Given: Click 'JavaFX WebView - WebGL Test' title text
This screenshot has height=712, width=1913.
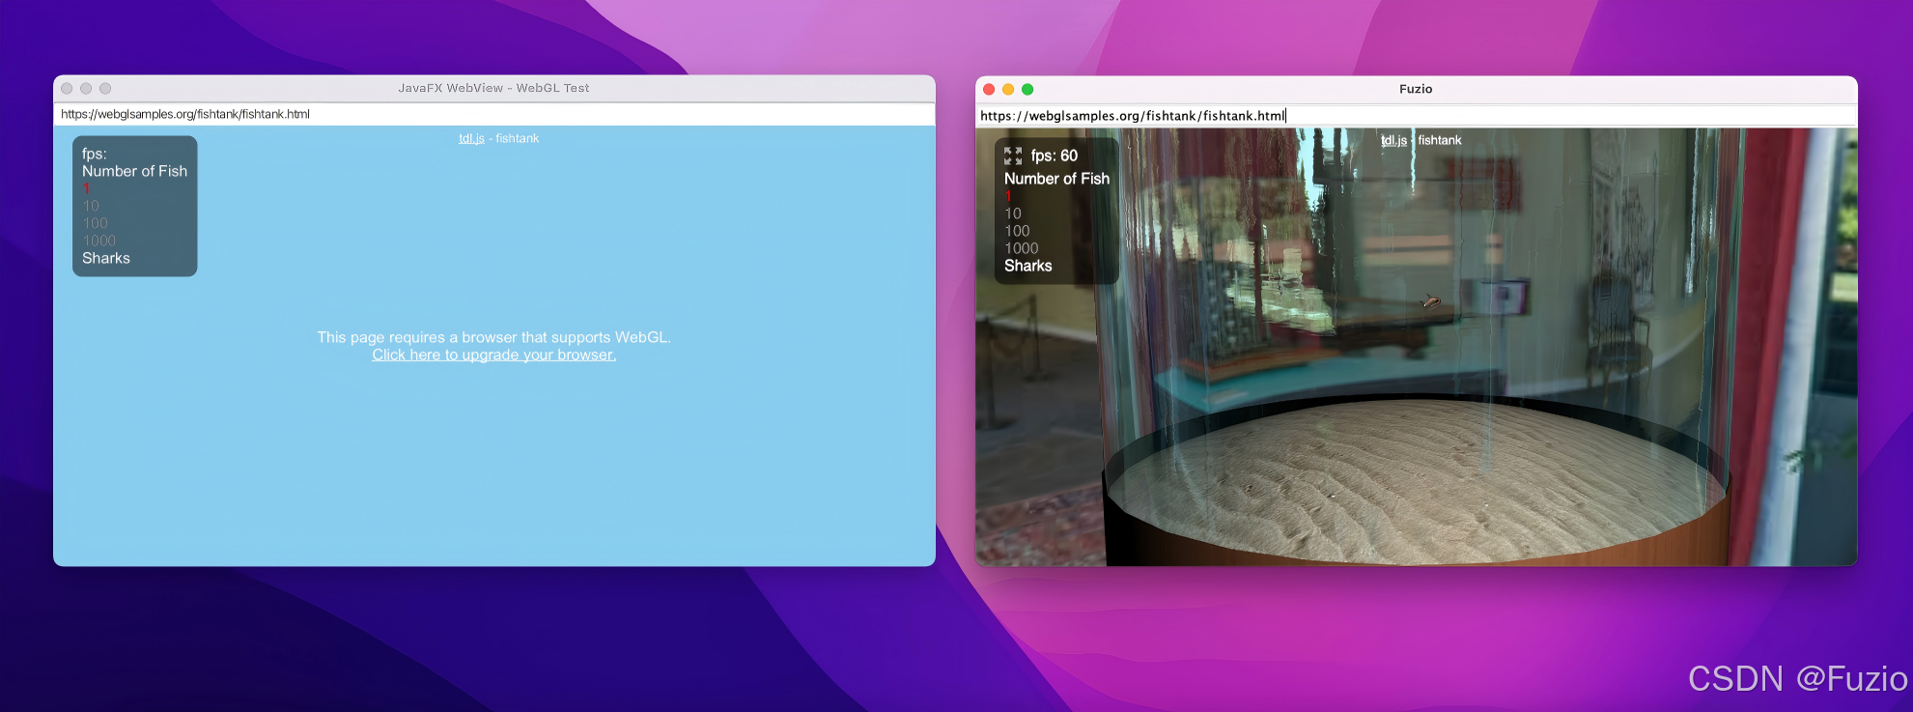Looking at the screenshot, I should click(x=493, y=88).
